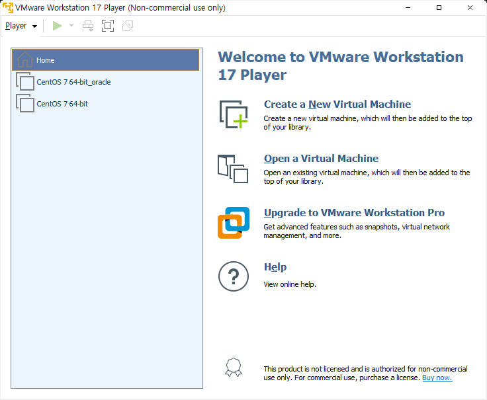Click 'Create a new virtual machine, which' description

[x=368, y=123]
